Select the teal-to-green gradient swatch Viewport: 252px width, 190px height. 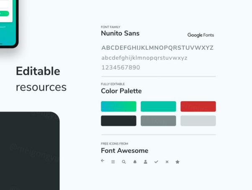[x=118, y=106]
